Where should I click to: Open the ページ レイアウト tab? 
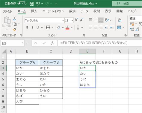point(53,11)
